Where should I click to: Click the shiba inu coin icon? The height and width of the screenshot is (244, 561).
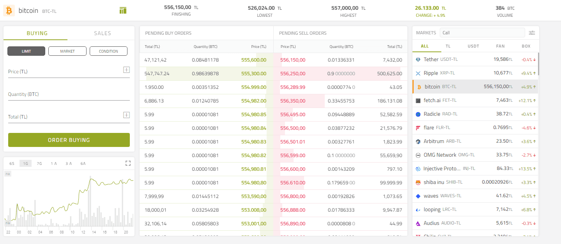(418, 182)
